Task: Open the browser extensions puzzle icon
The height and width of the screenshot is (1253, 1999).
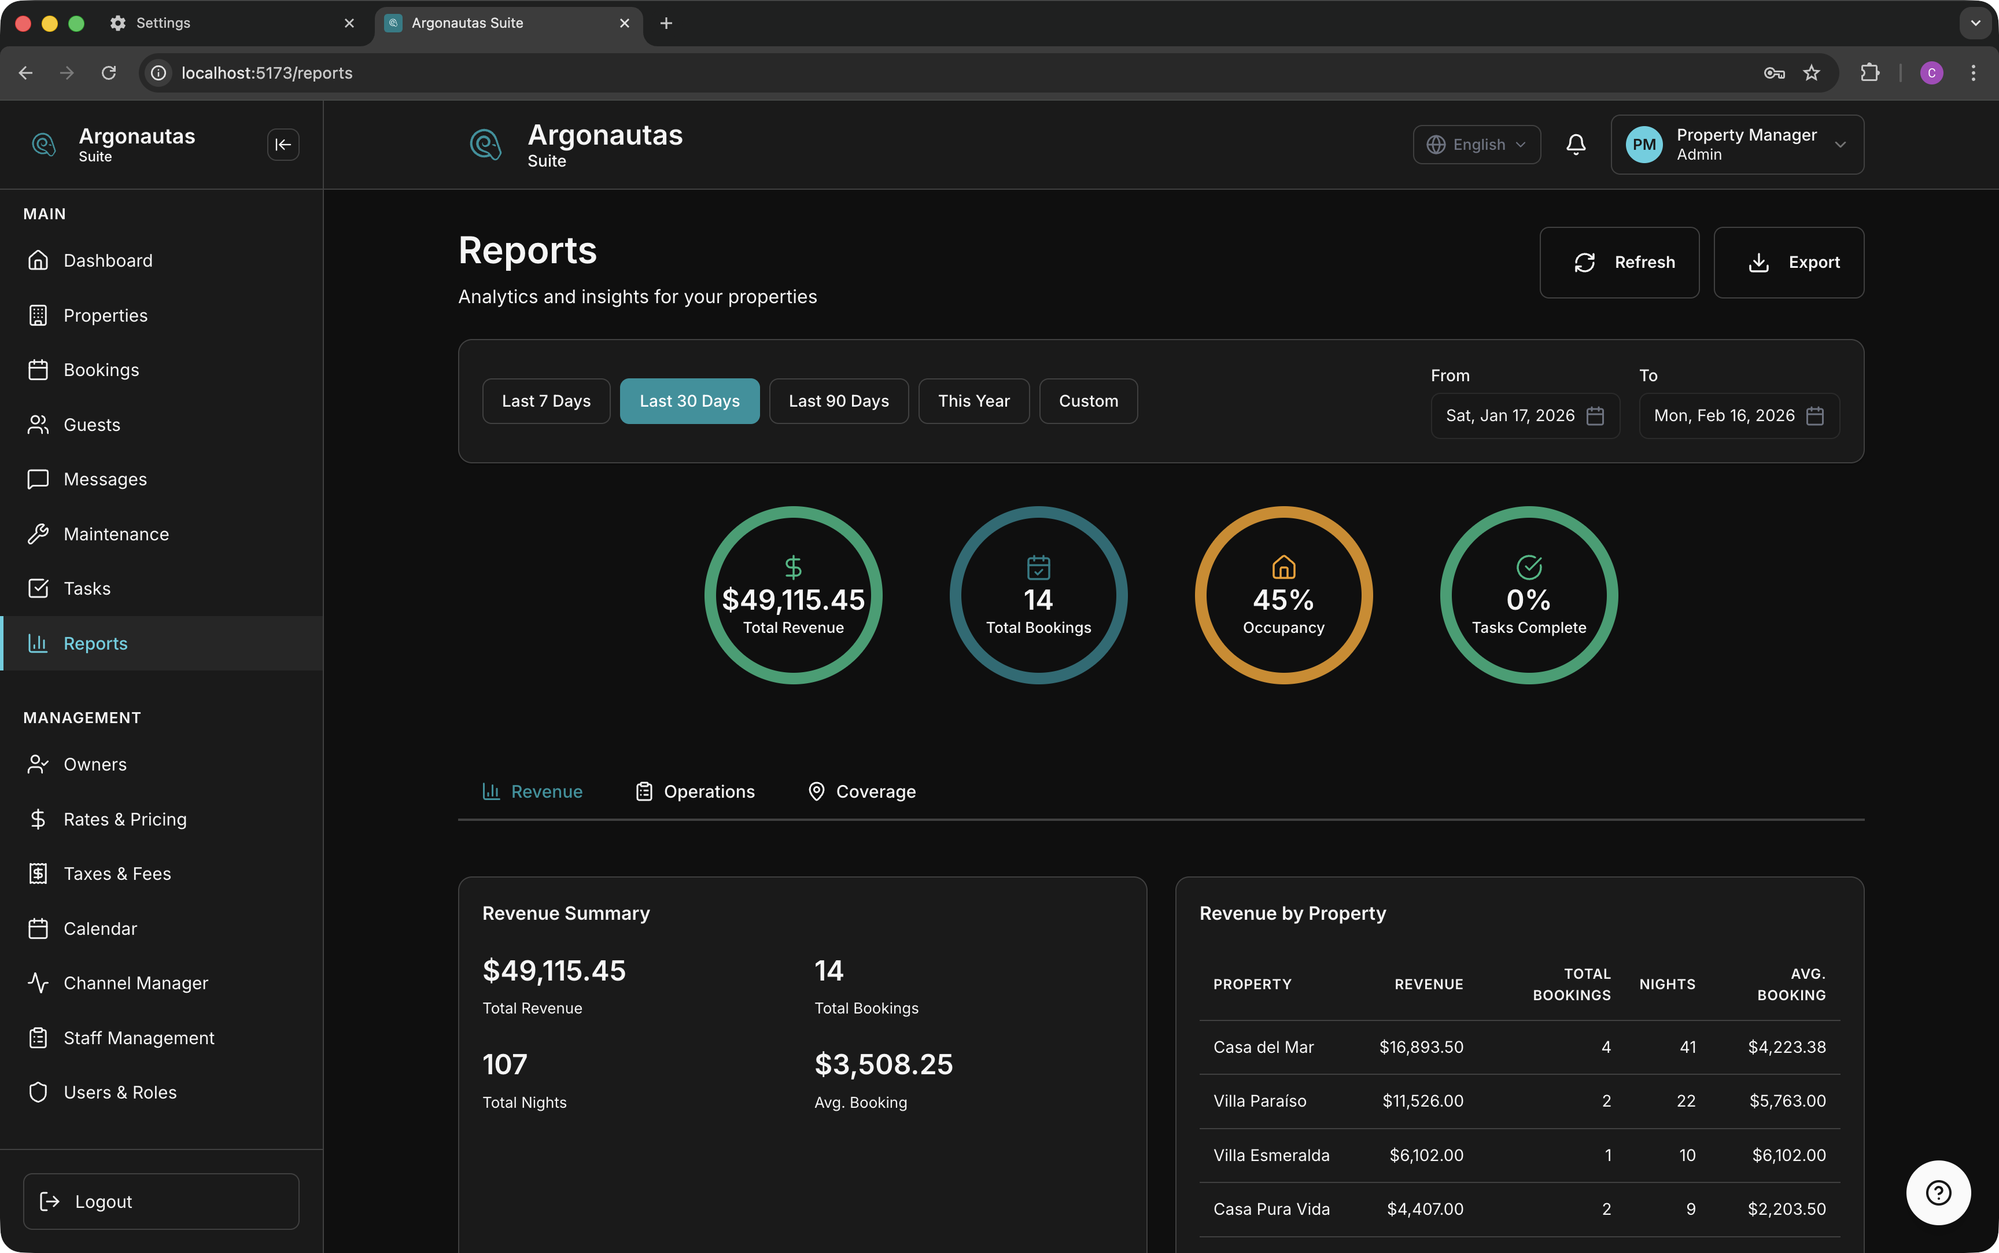Action: coord(1869,73)
